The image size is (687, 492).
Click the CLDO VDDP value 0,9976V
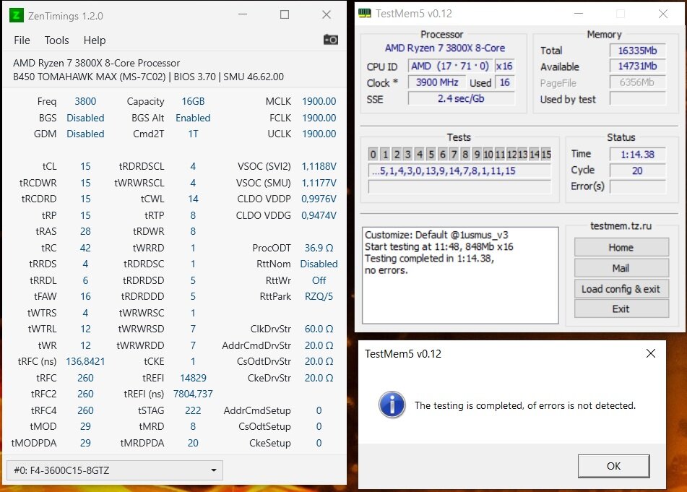319,199
